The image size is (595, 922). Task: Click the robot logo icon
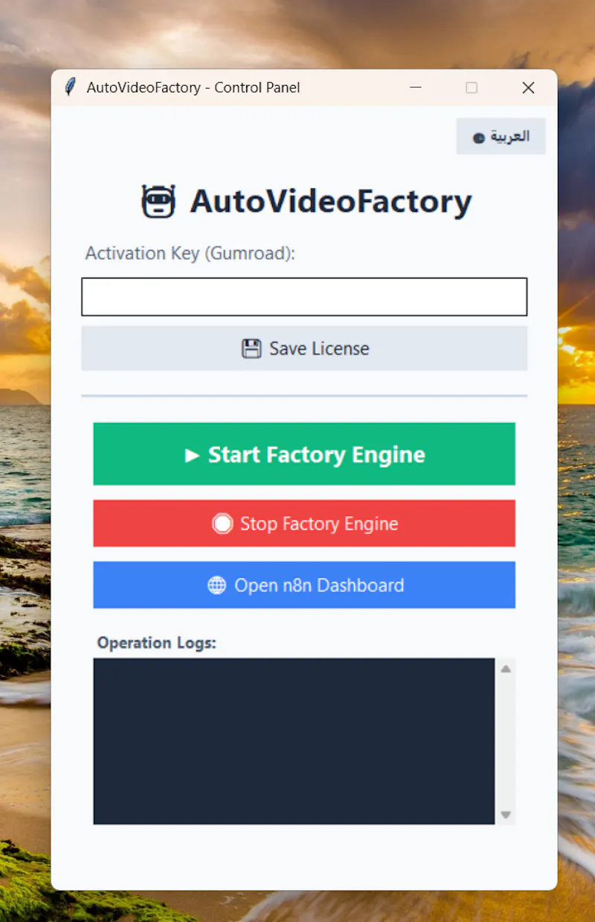(x=158, y=201)
